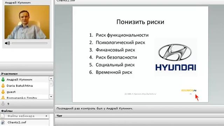Click the grey attendee count icon next to 9

[x=3, y=104]
